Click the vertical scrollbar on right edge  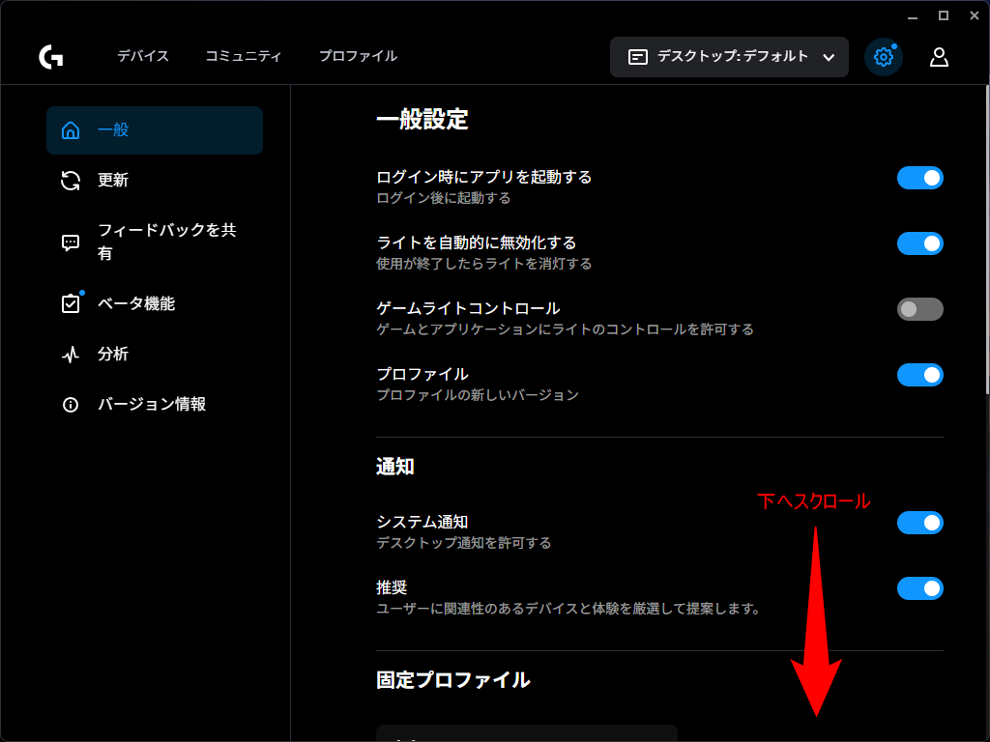(x=986, y=242)
